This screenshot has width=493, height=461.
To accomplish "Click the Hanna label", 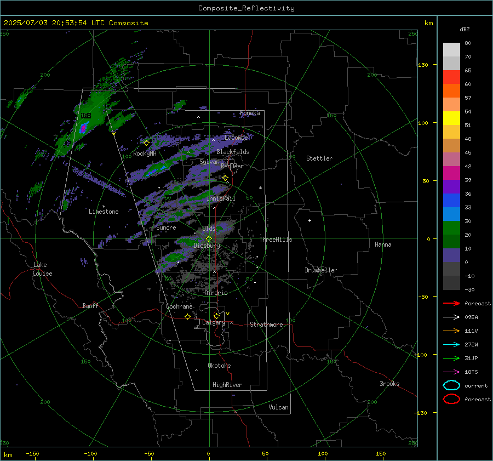I will 383,244.
